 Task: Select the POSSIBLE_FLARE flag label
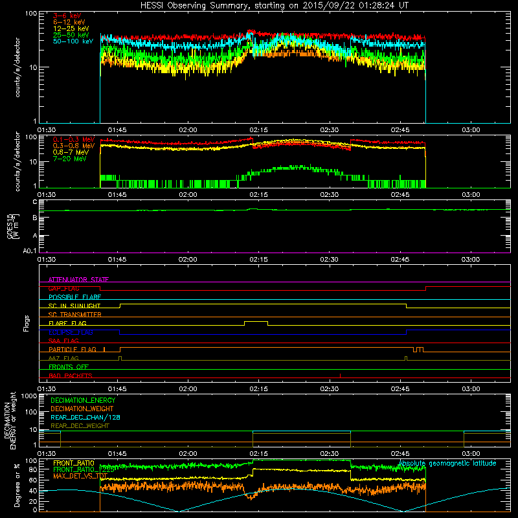[x=74, y=297]
